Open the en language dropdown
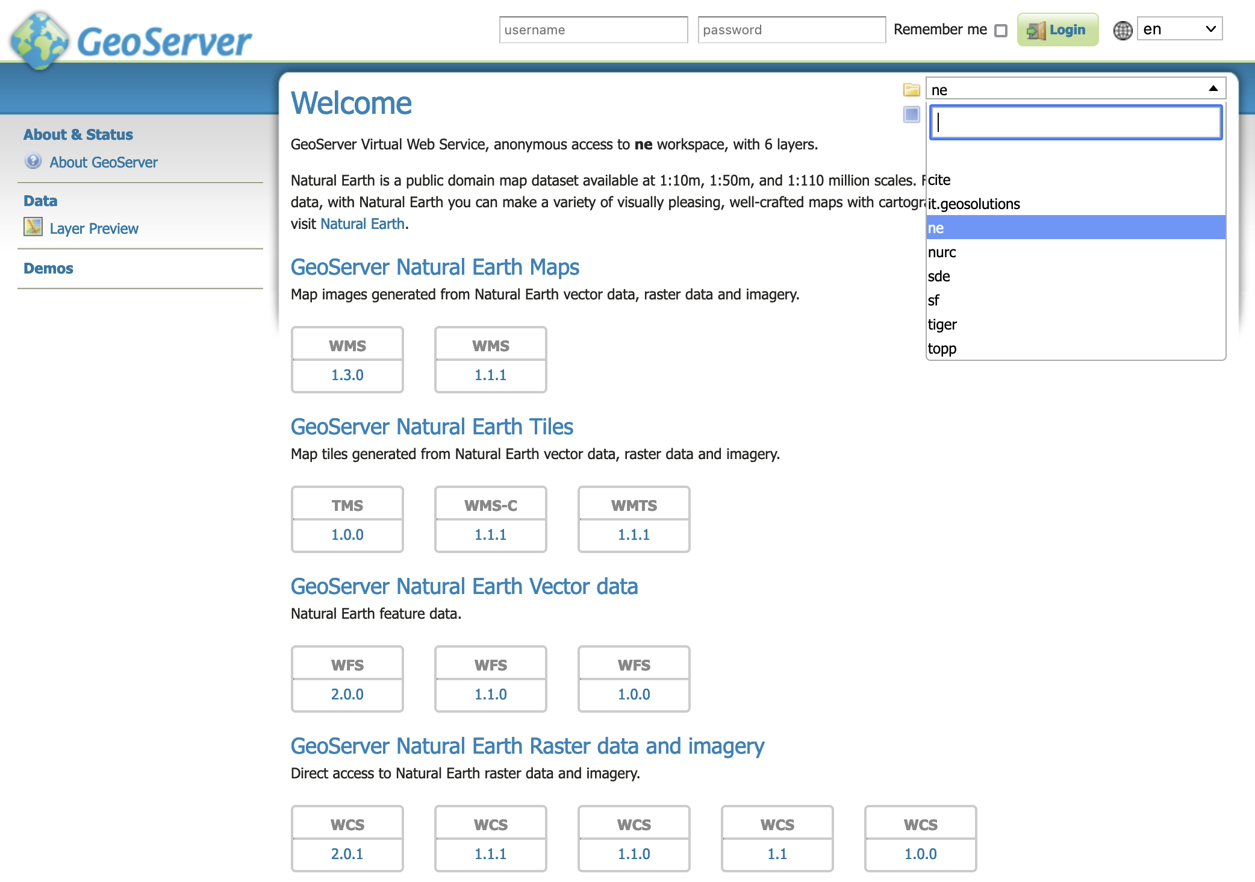Image resolution: width=1255 pixels, height=882 pixels. [x=1179, y=29]
